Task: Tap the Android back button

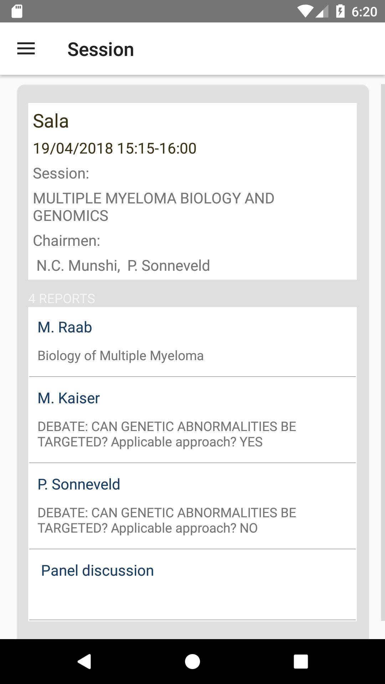Action: pos(84,662)
